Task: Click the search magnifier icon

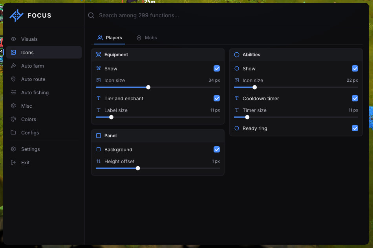Action: click(x=91, y=15)
